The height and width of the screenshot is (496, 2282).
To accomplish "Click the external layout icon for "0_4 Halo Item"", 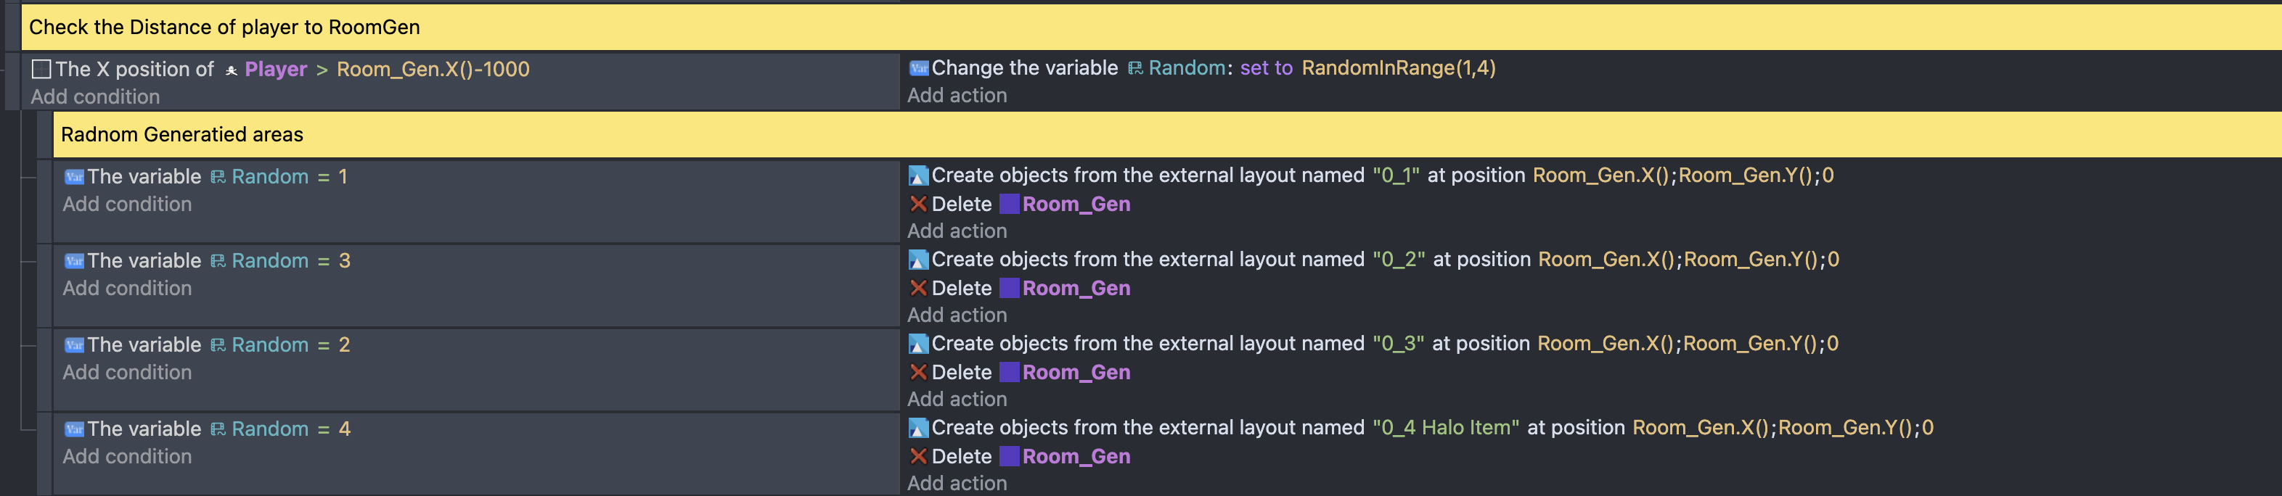I will pyautogui.click(x=919, y=428).
